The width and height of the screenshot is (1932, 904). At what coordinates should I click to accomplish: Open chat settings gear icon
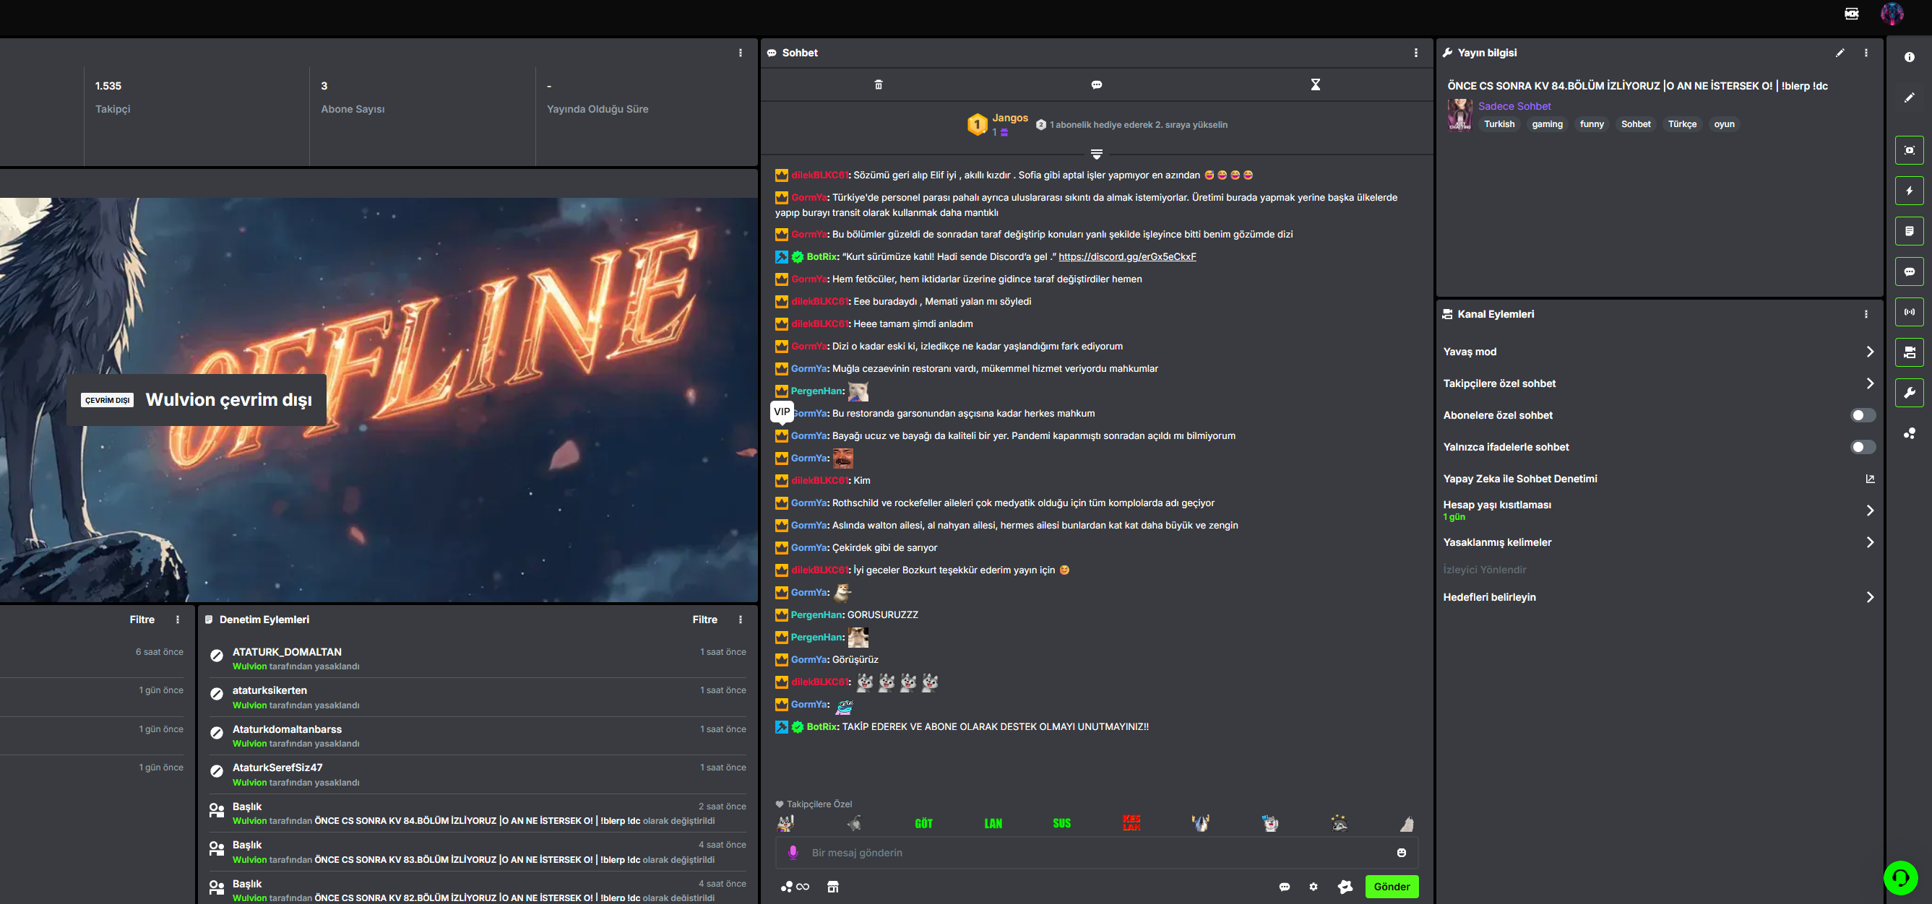pyautogui.click(x=1314, y=887)
